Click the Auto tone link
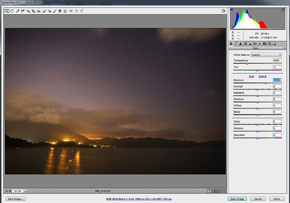The width and height of the screenshot is (290, 203). pos(251,76)
